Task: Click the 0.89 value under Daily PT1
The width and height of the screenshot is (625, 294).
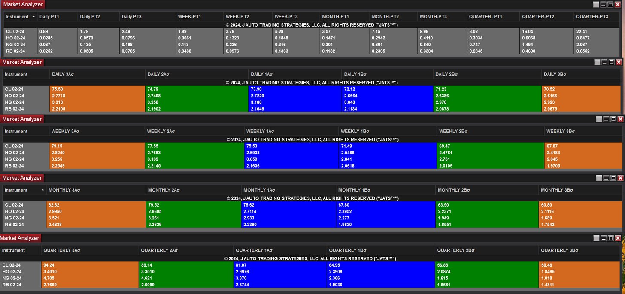Action: (58, 31)
